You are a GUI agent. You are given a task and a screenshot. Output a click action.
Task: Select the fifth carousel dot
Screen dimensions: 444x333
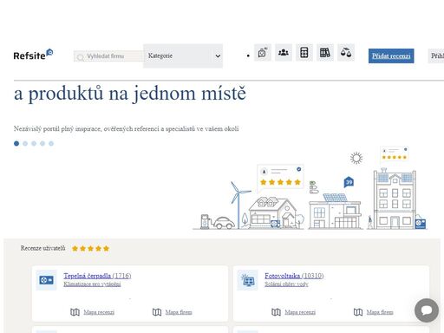[x=51, y=143]
